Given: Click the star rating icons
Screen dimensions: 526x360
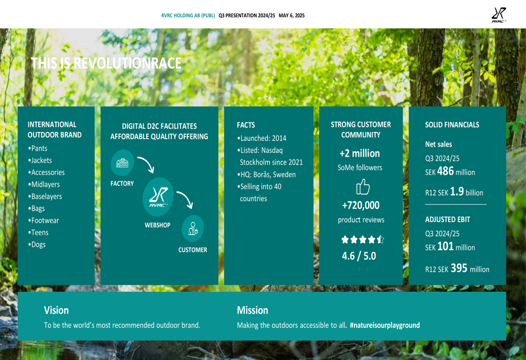Looking at the screenshot, I should pyautogui.click(x=362, y=239).
